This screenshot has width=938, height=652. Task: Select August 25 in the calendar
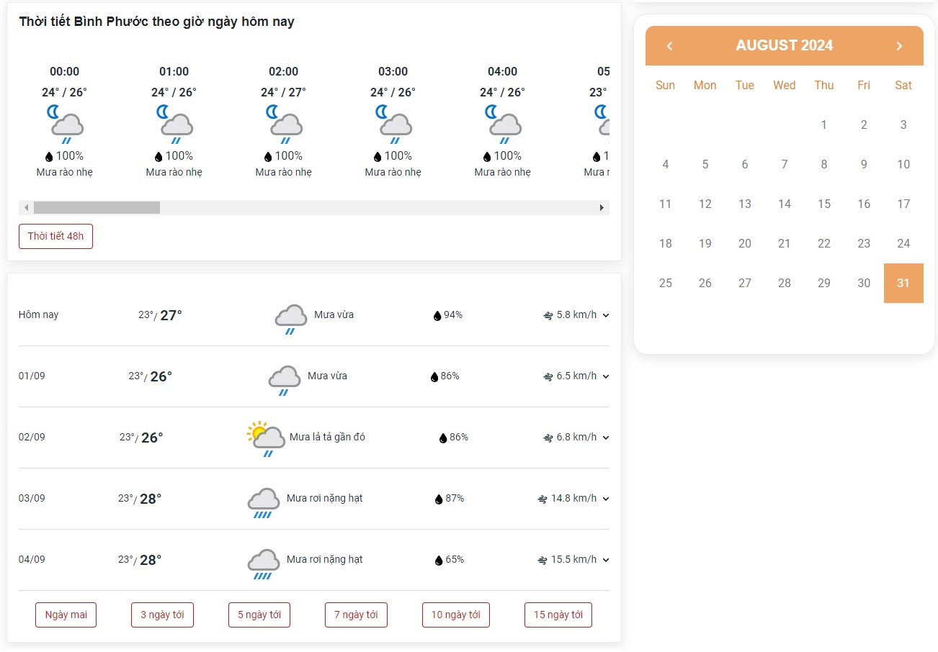pyautogui.click(x=666, y=283)
